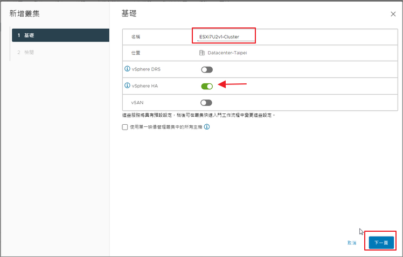Click the vSphere DRS label

[146, 69]
